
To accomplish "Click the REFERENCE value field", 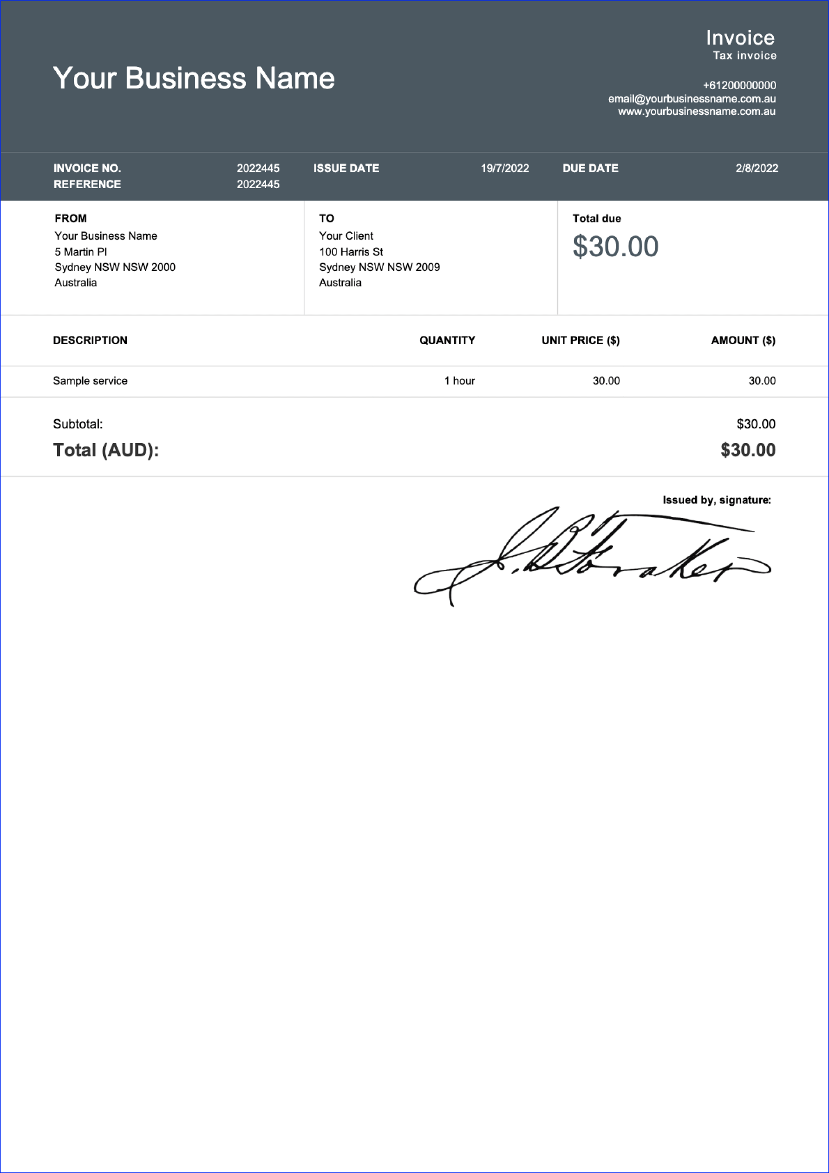I will 258,184.
